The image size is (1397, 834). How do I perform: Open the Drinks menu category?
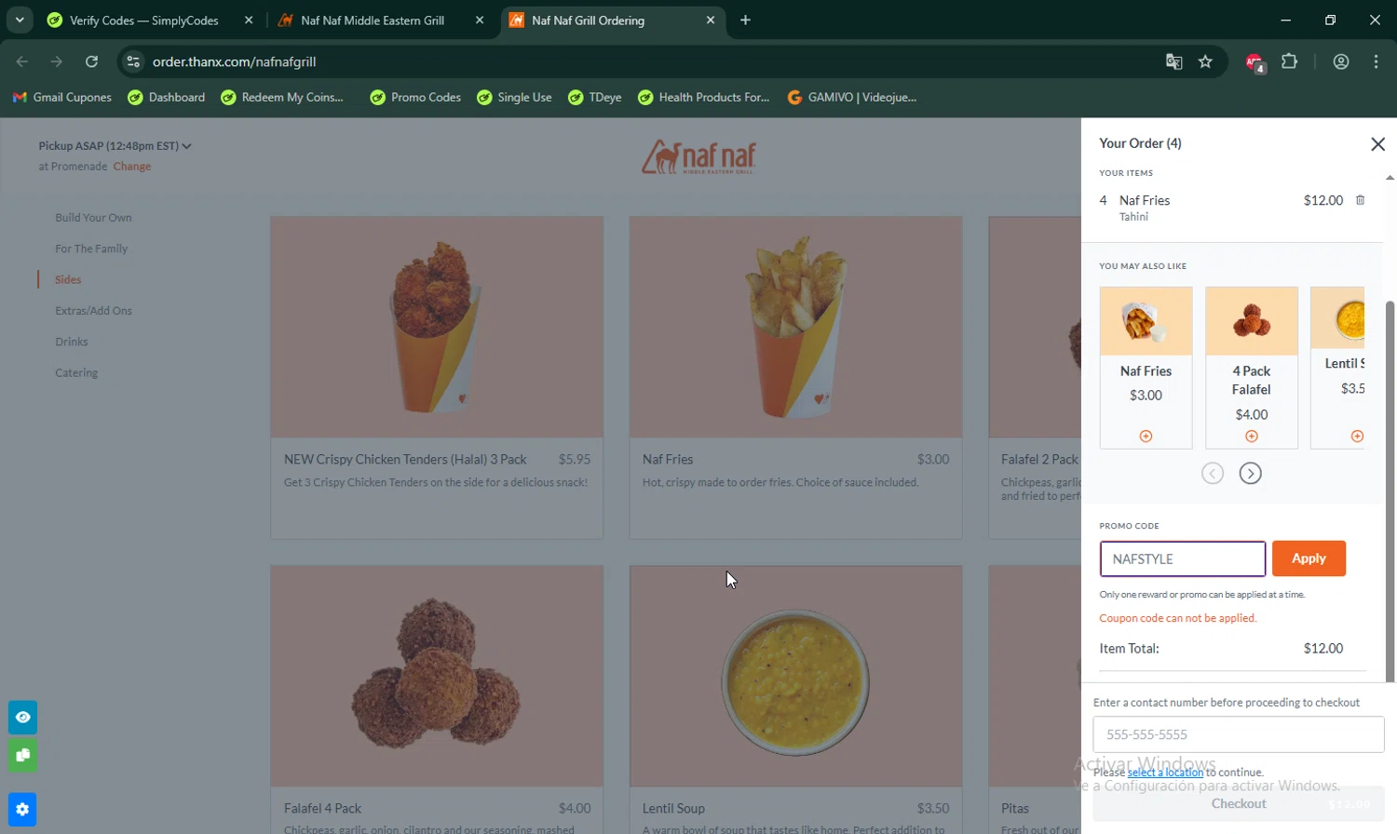(72, 342)
